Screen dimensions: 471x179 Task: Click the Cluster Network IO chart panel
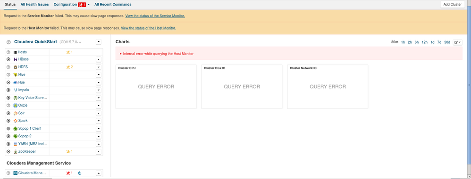[328, 86]
